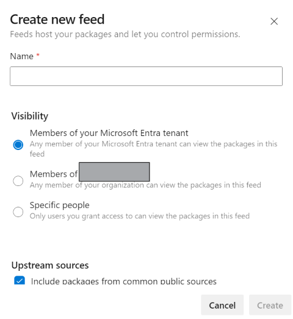Image resolution: width=293 pixels, height=319 pixels.
Task: Click the Entra tenant option description text
Action: tap(154, 149)
